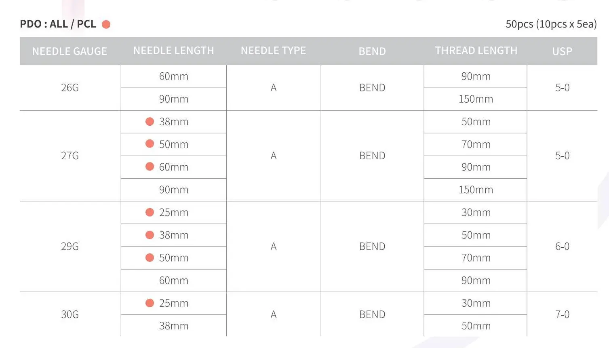Click the 50pcs (10pcs x 5ea) text
This screenshot has width=609, height=348.
[551, 24]
